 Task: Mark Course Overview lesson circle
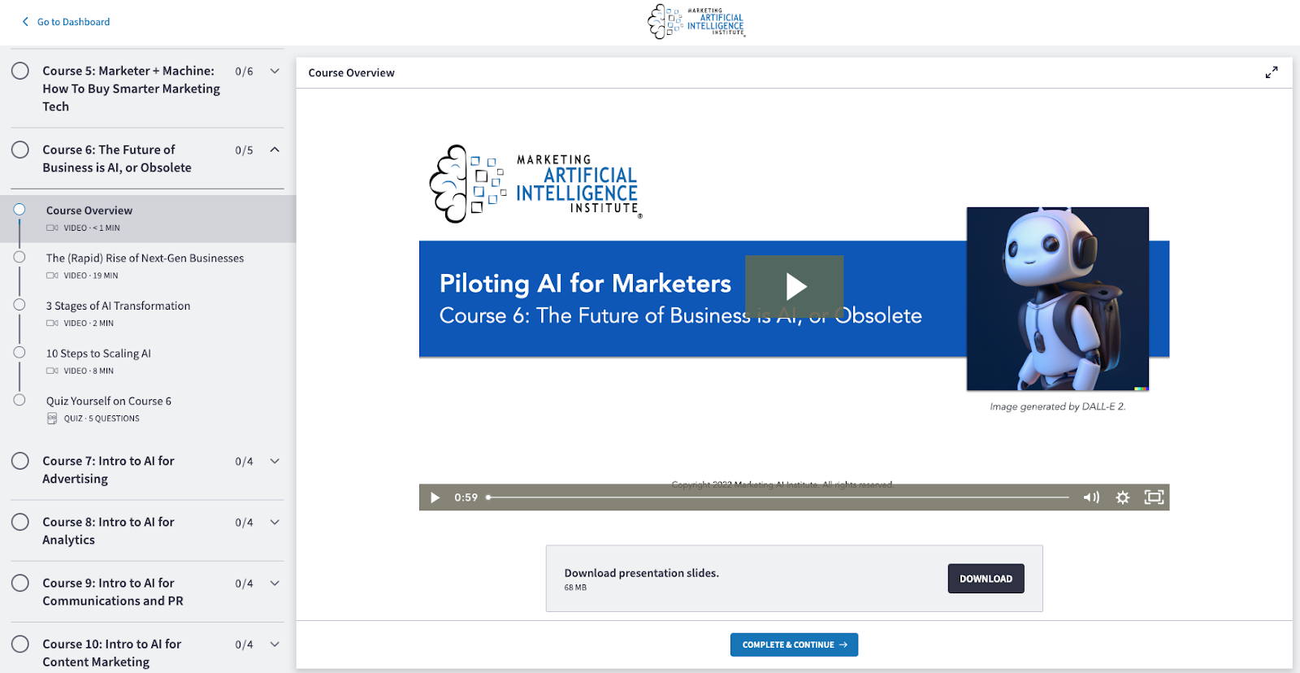tap(19, 210)
